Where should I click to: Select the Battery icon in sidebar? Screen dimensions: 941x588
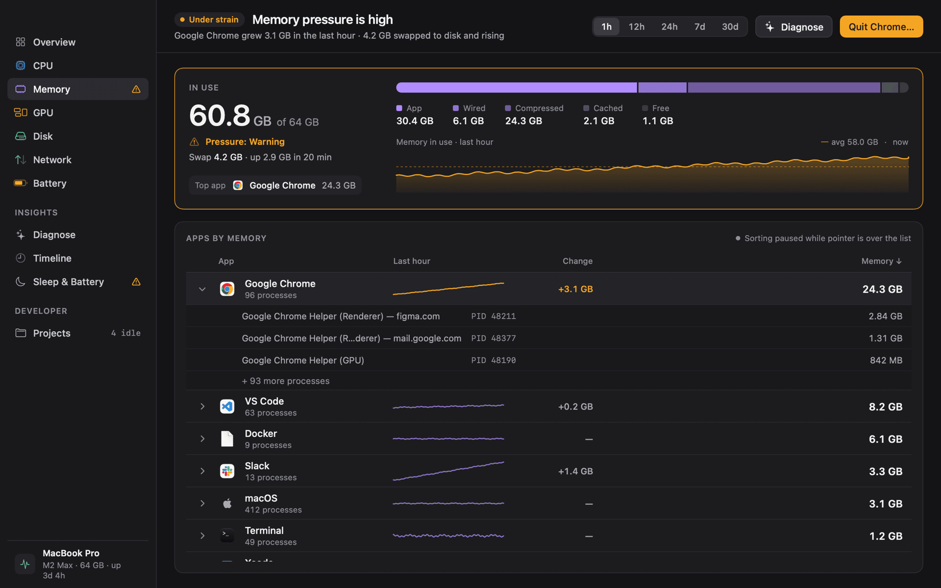click(20, 183)
